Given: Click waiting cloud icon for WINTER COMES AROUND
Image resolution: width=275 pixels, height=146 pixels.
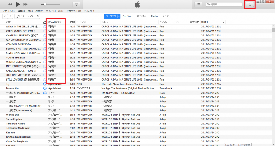Looking at the screenshot, I should pos(45,62).
